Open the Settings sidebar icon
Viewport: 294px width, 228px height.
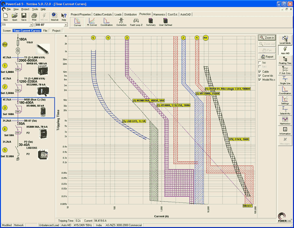point(285,100)
